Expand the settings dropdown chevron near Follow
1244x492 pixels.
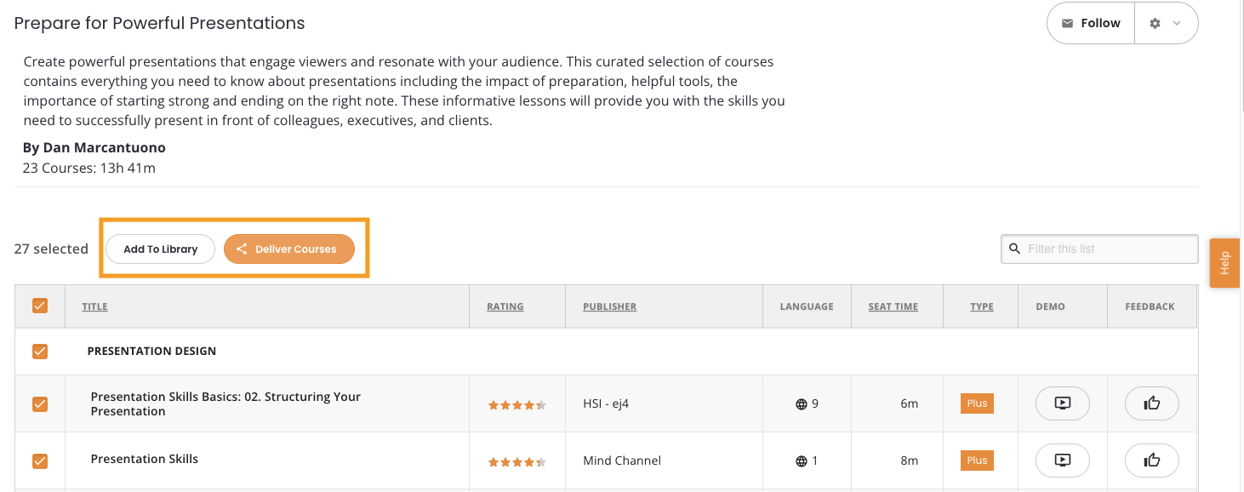click(1177, 24)
